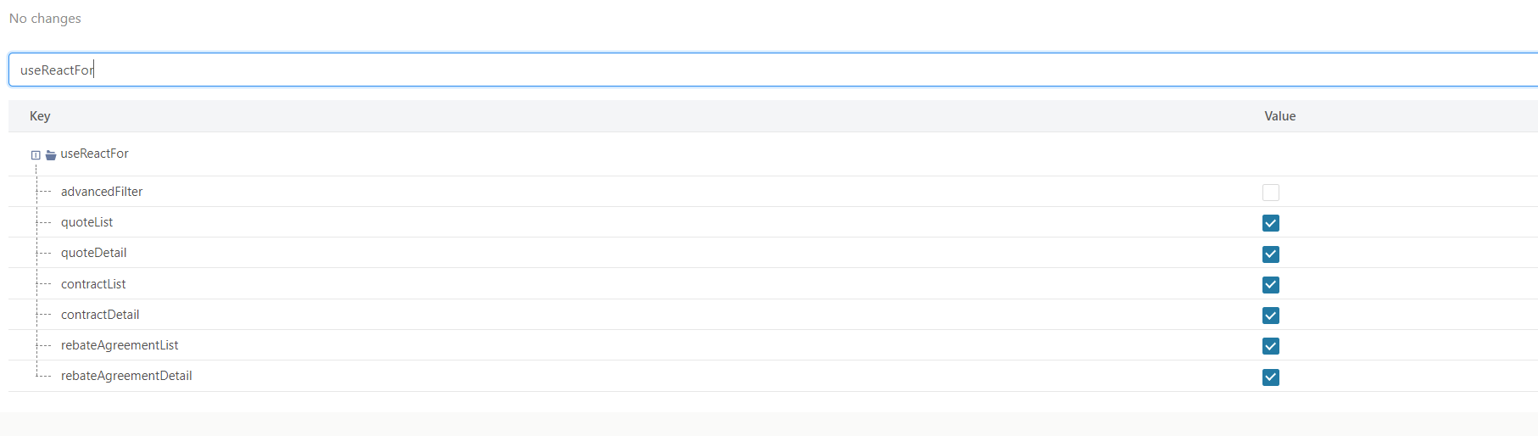Click the useReactFor folder icon
1538x436 pixels.
51,155
